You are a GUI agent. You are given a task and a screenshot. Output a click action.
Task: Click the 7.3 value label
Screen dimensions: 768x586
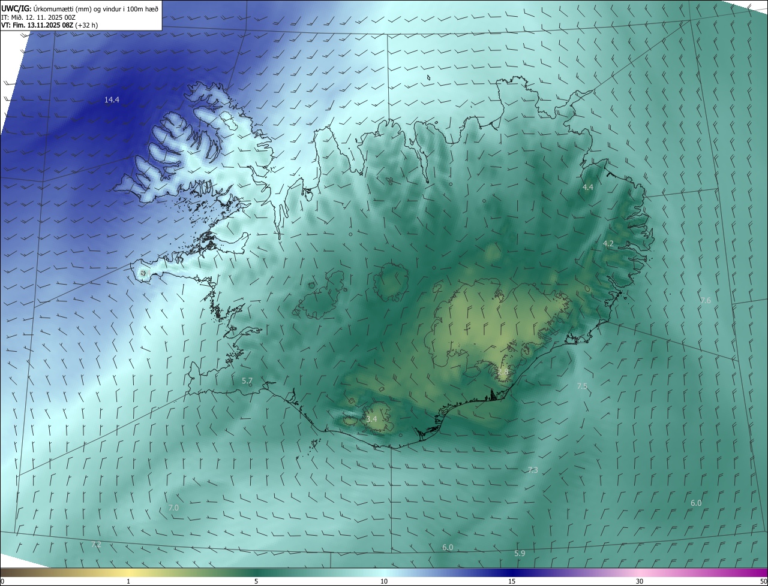coord(533,470)
